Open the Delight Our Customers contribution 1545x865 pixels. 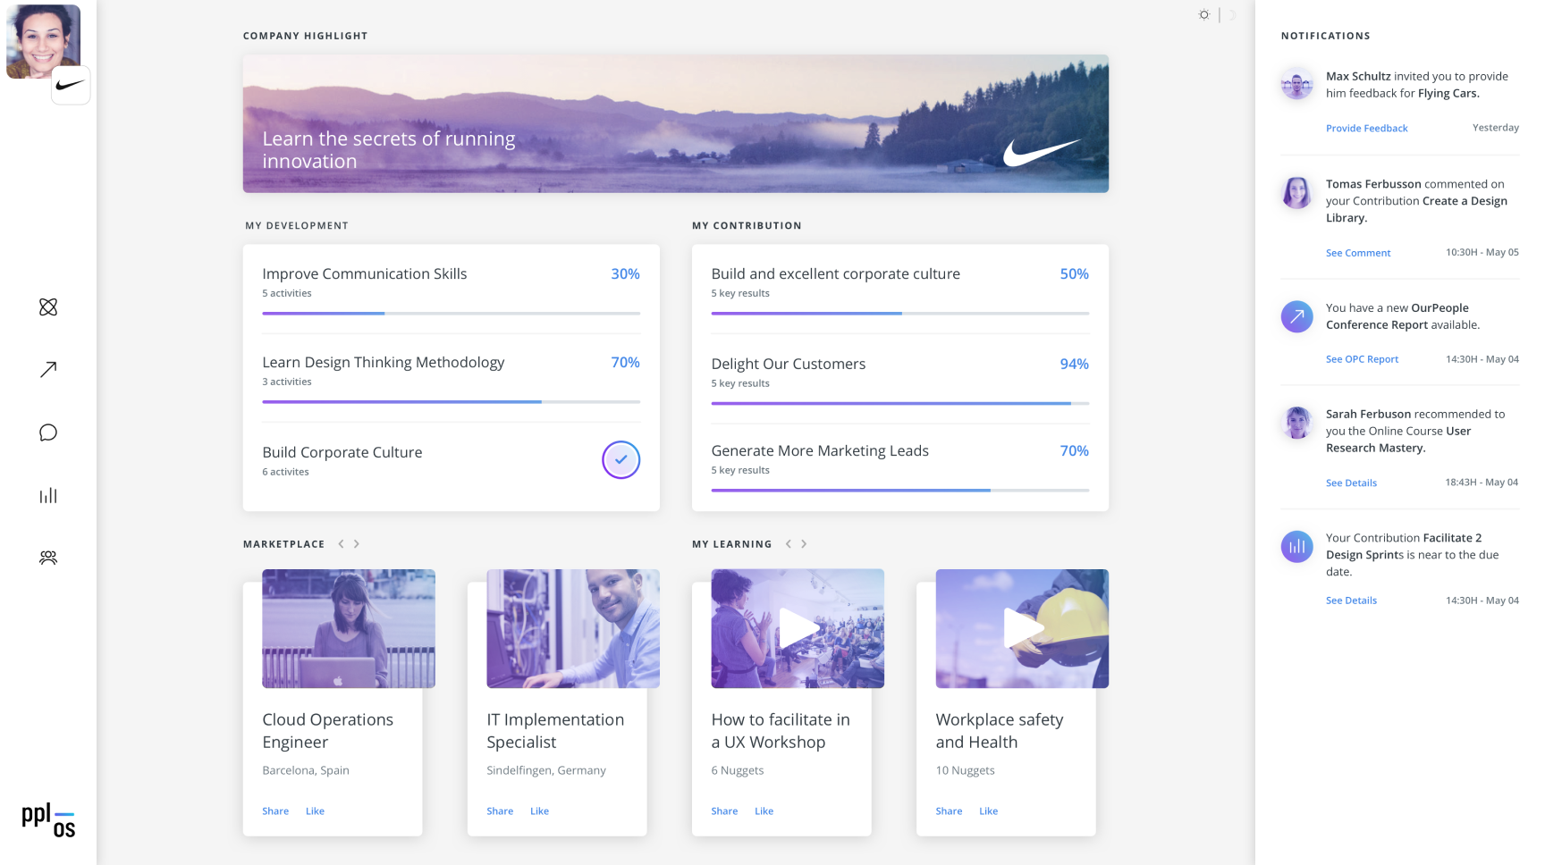[x=788, y=365]
